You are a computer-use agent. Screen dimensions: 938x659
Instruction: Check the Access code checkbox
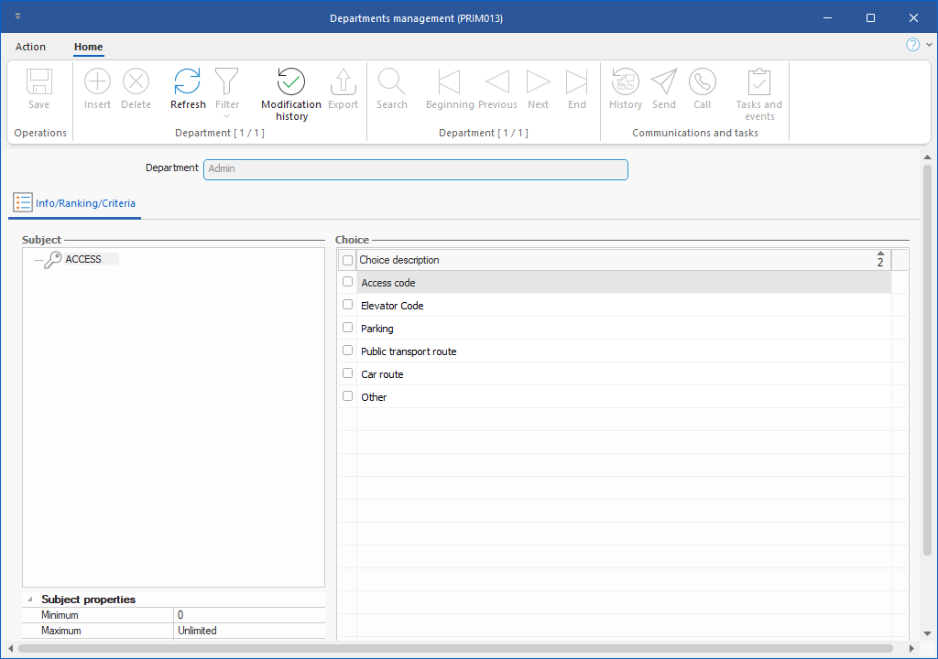point(347,282)
